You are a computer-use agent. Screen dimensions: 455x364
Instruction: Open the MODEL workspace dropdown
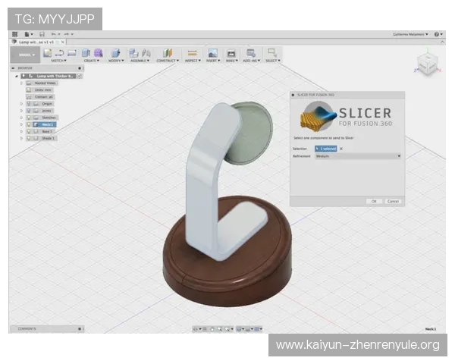pyautogui.click(x=25, y=55)
